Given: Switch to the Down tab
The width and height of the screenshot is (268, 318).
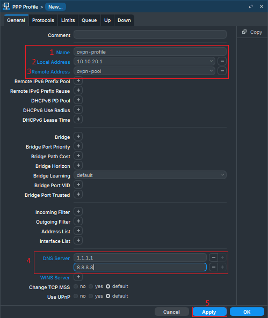Looking at the screenshot, I should (x=124, y=20).
